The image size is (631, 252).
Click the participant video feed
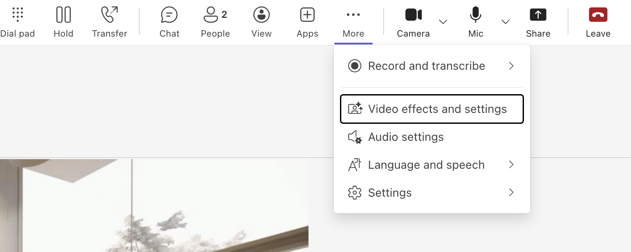click(154, 205)
